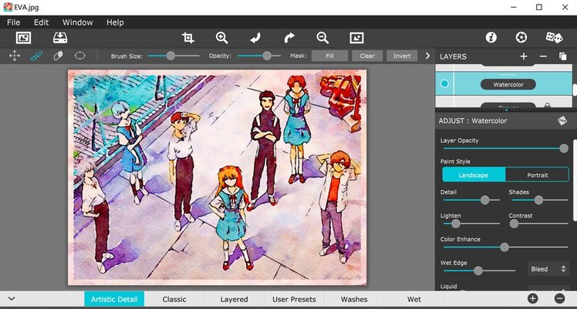Collapse presets bar with bottom-left chevron
The image size is (577, 309).
coord(12,299)
